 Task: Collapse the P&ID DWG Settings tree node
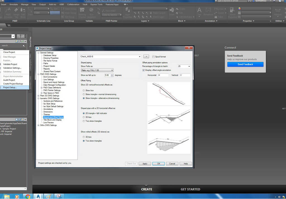coord(39,74)
